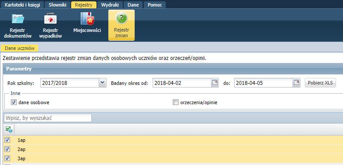The width and height of the screenshot is (343, 165).
Task: Click the select-all checkmark icon in list header
Action: point(9,129)
